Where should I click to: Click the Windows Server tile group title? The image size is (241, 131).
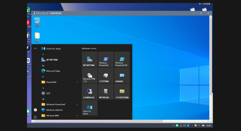(x=89, y=48)
